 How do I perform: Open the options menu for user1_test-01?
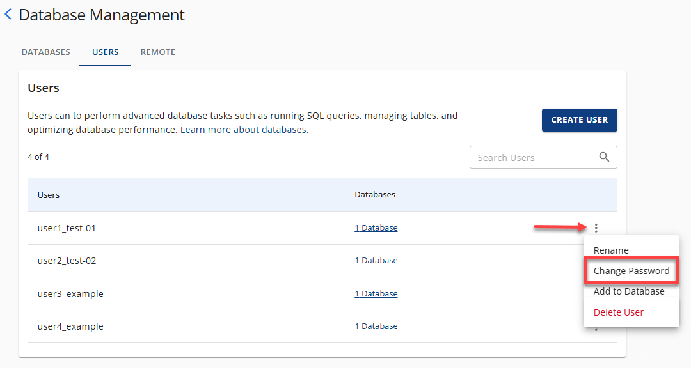click(x=596, y=227)
